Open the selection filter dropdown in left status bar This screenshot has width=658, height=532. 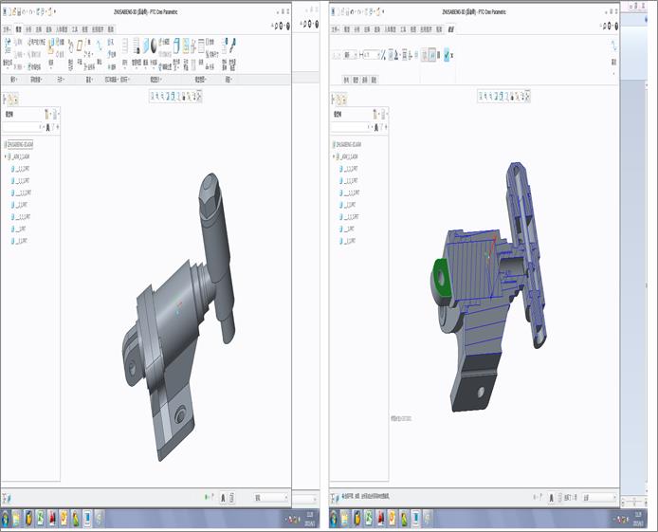270,497
